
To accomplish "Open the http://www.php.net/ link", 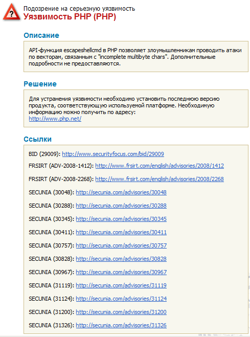I will coord(55,119).
